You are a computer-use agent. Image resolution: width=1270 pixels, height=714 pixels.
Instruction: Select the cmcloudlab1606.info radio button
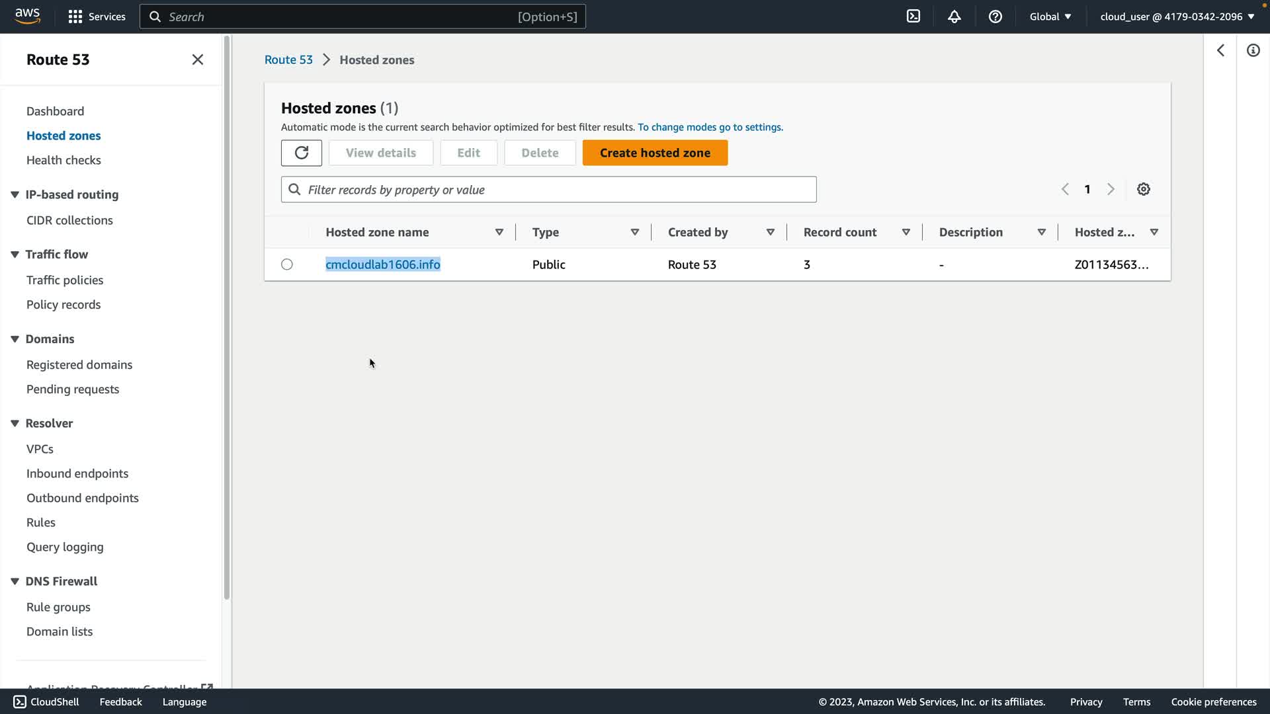click(x=286, y=264)
